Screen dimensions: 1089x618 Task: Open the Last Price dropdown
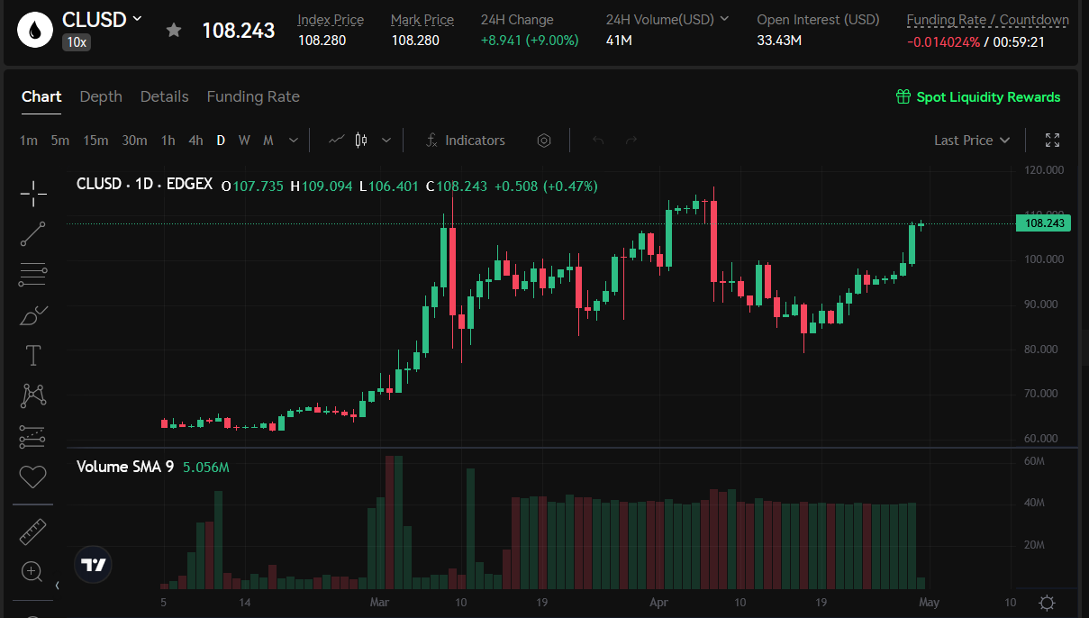972,141
